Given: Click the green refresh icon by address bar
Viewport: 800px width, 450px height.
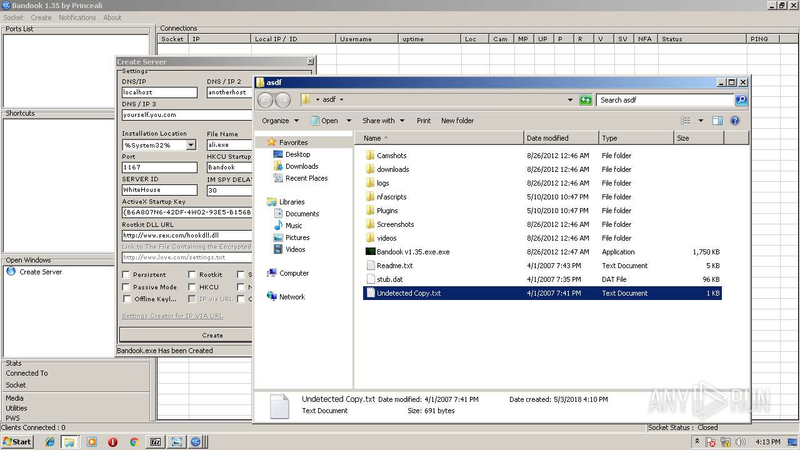Looking at the screenshot, I should coord(586,100).
